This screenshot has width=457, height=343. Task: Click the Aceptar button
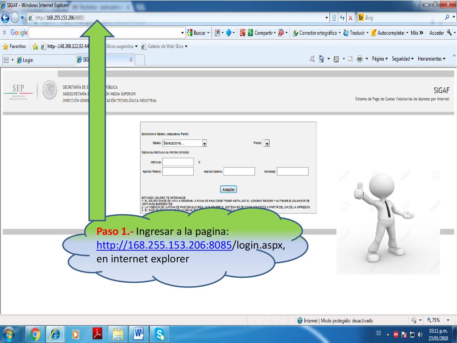click(228, 189)
